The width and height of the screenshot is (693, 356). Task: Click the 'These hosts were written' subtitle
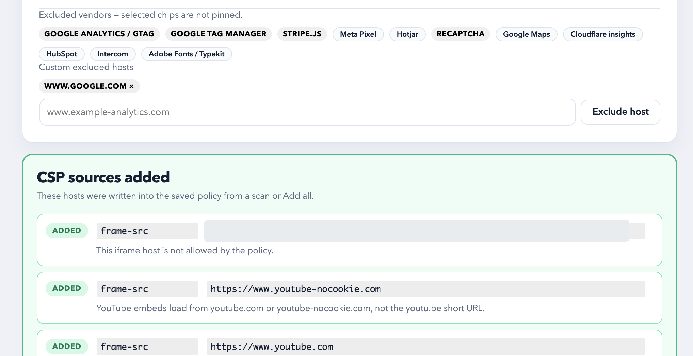click(x=175, y=196)
